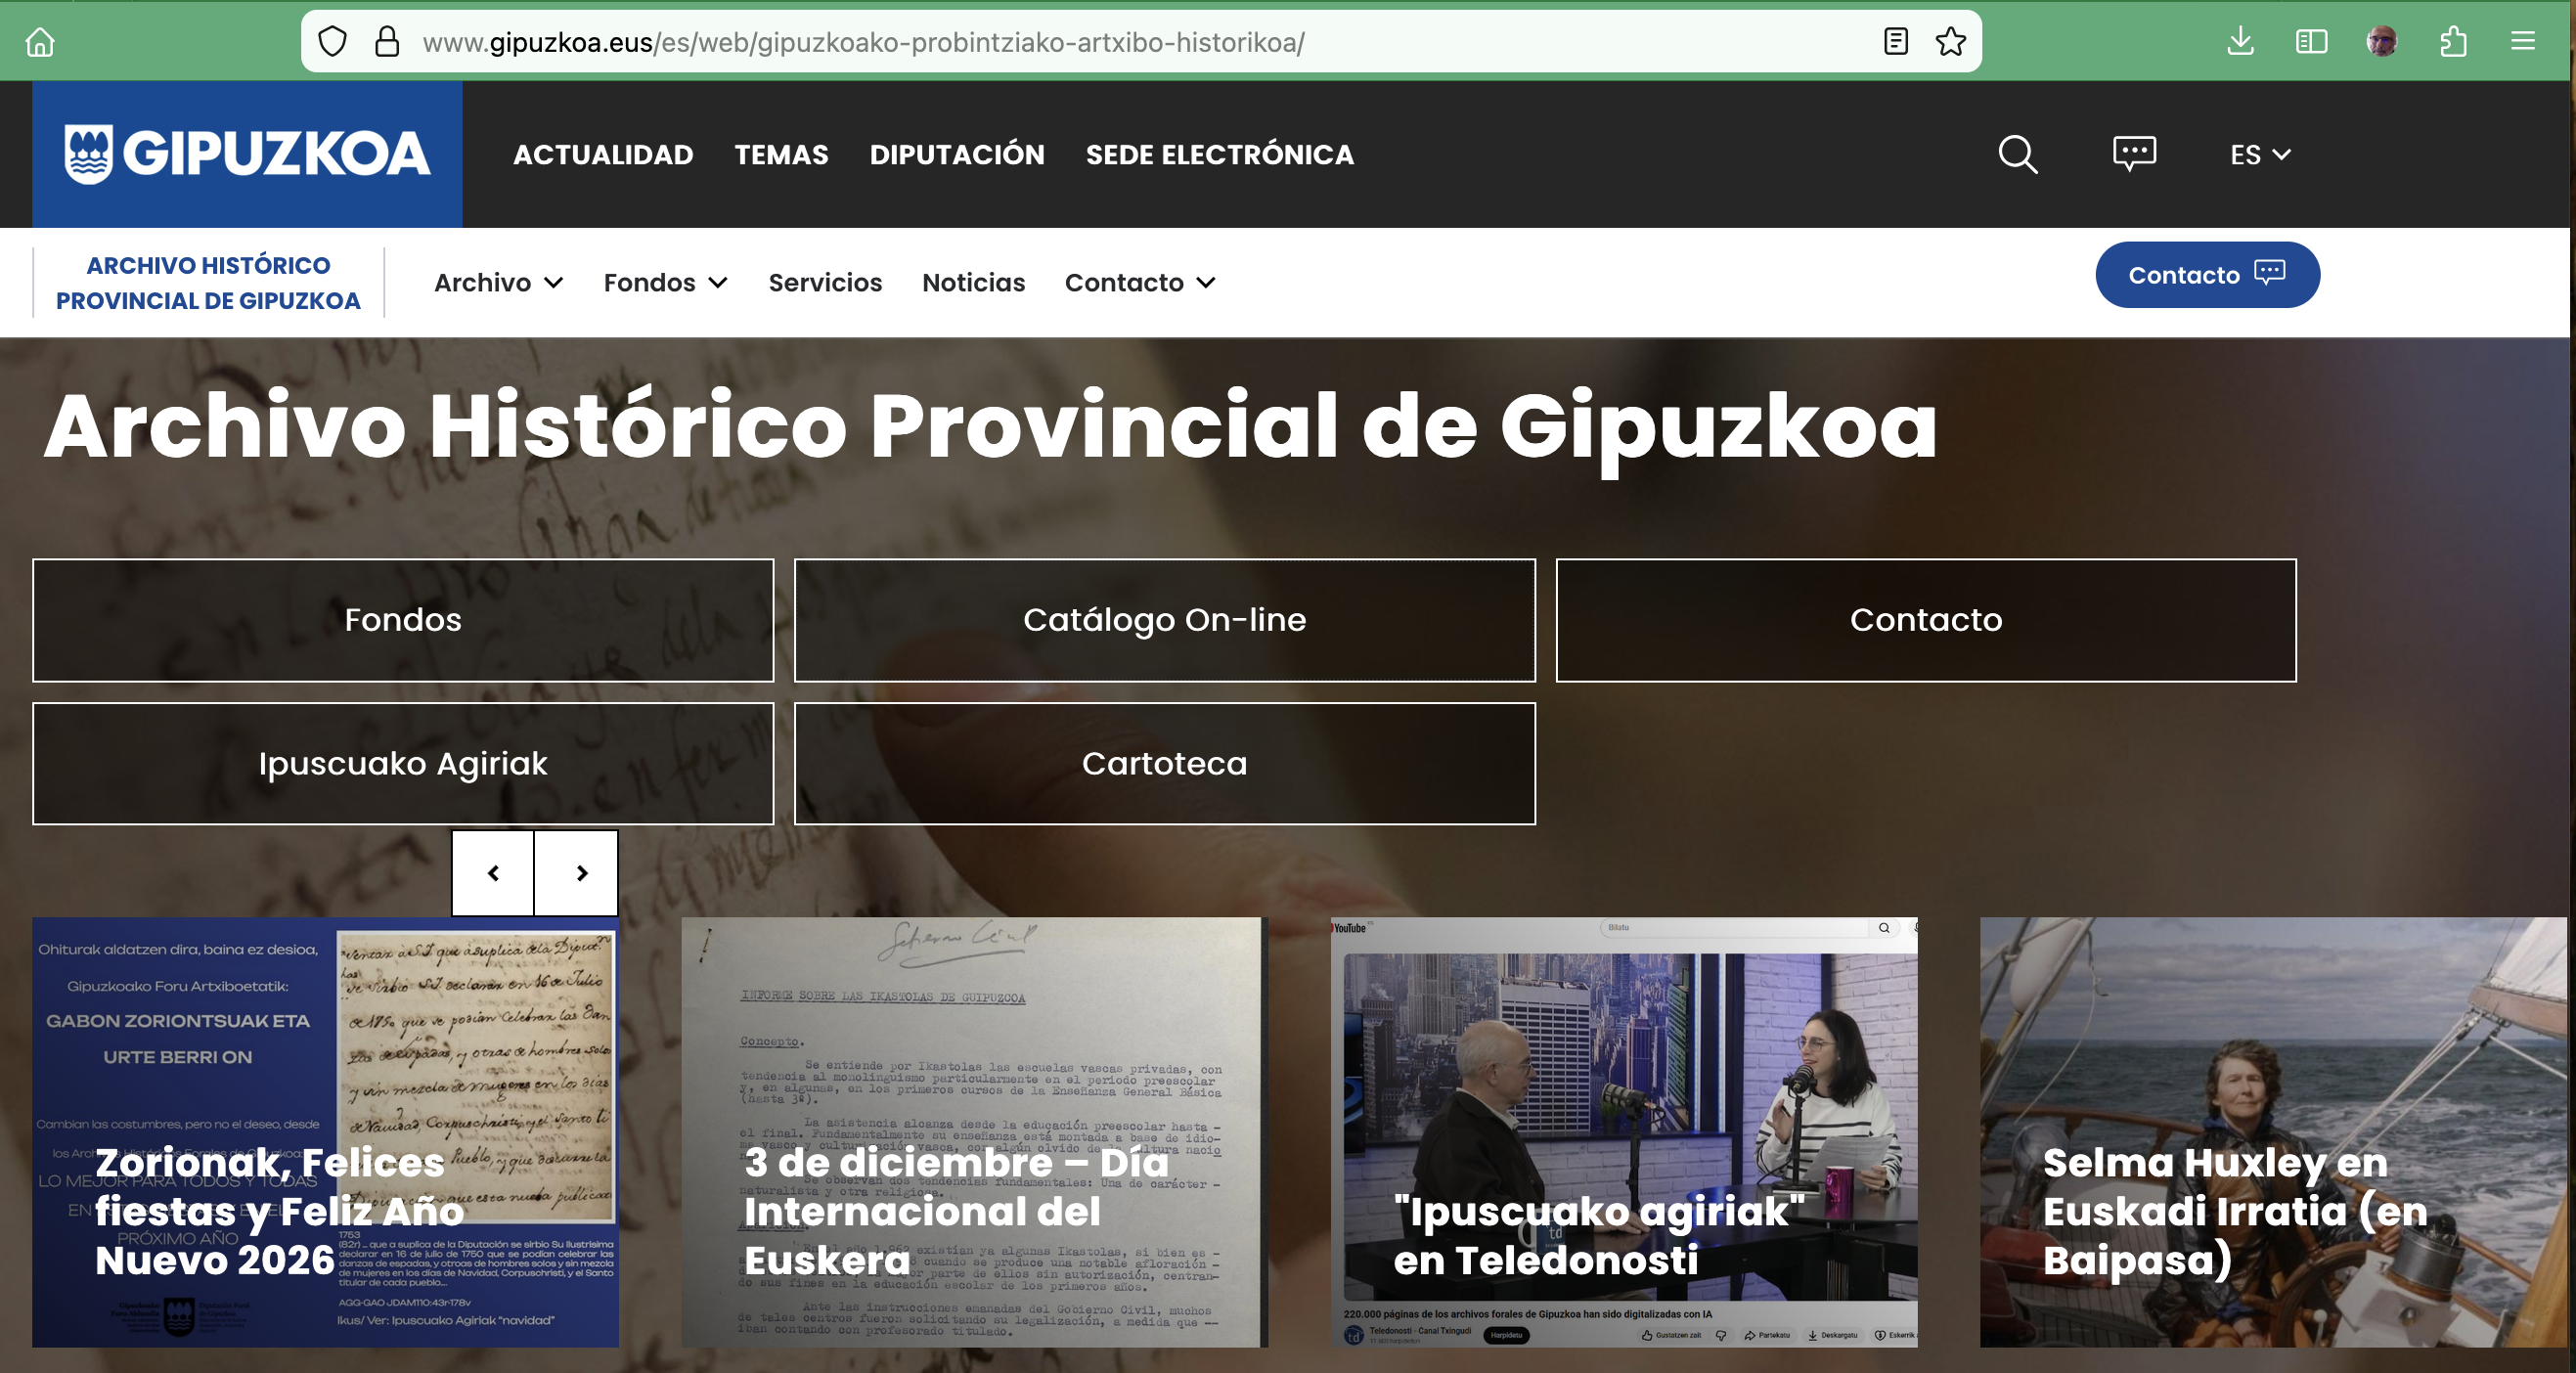Click the chat bubble icon in the header
This screenshot has height=1373, width=2576.
[x=2134, y=154]
